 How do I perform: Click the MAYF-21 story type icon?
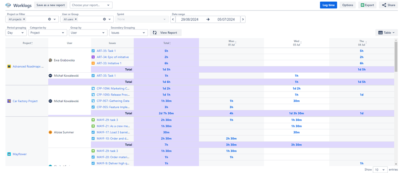click(x=93, y=126)
